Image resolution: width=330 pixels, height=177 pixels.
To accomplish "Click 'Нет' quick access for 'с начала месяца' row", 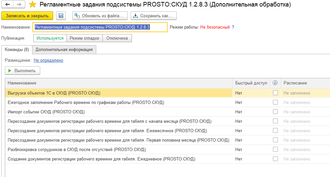I will [239, 121].
